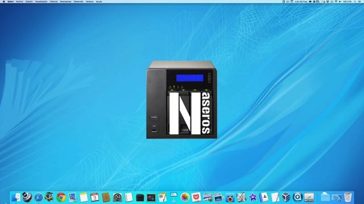This screenshot has width=364, height=204.
Task: Open Preview app in the dock
Action: point(72,197)
